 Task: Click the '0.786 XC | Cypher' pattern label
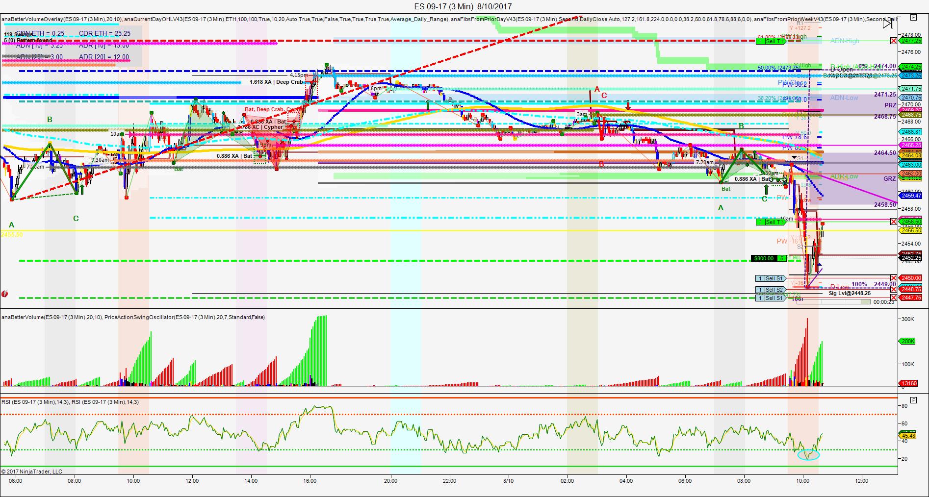pos(260,127)
